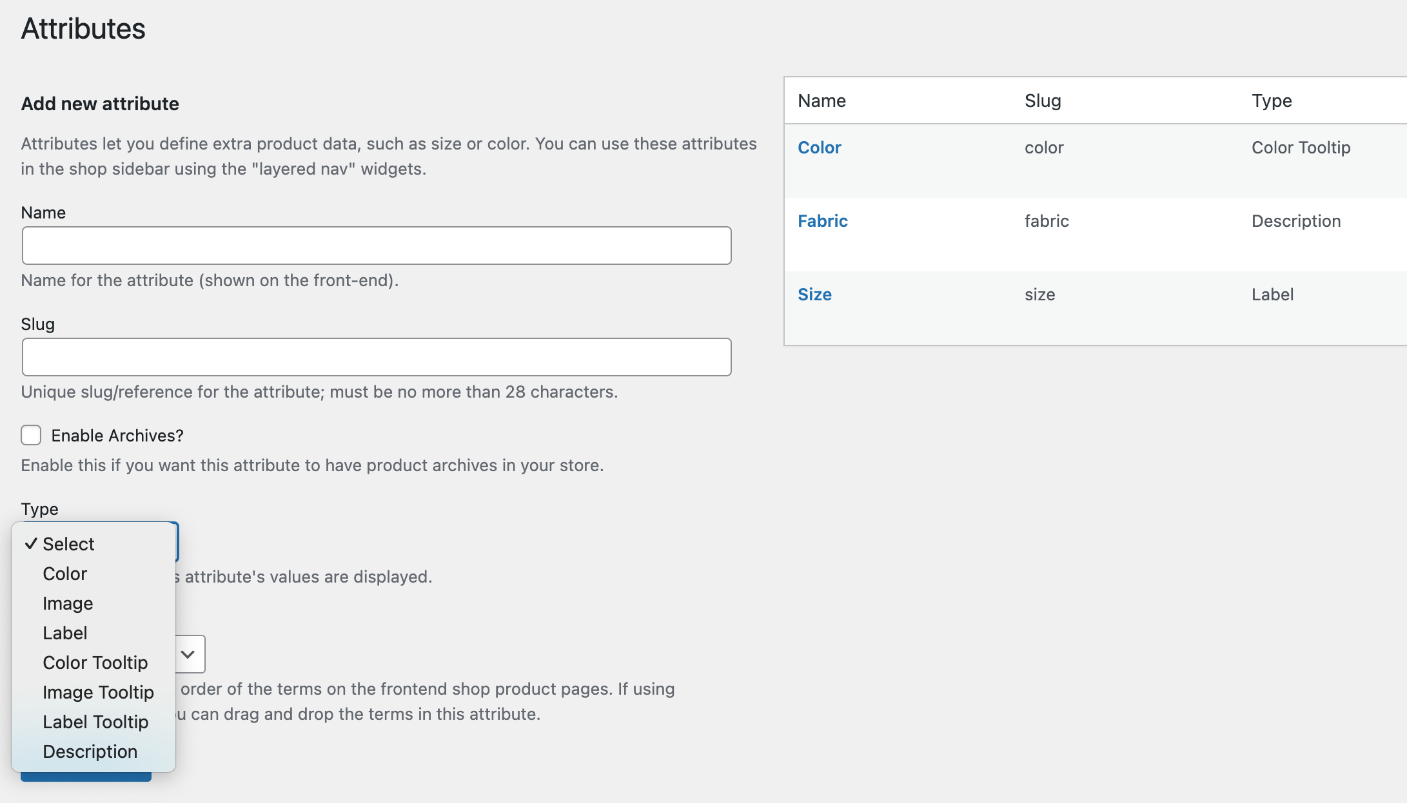
Task: Select "Image Tooltip" in the dropdown
Action: pos(98,692)
